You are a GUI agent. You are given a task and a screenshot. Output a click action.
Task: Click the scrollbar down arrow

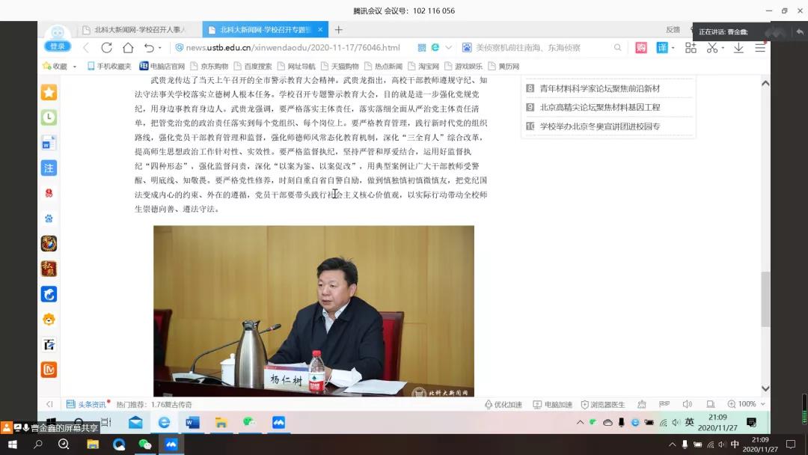[x=766, y=388]
